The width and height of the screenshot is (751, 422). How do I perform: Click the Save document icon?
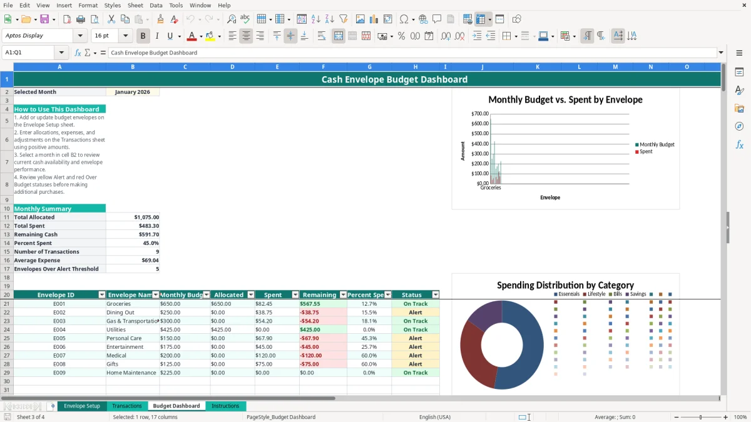[x=44, y=19]
